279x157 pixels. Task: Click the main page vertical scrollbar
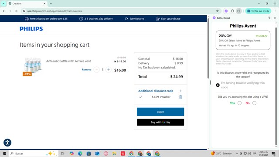click(x=208, y=48)
